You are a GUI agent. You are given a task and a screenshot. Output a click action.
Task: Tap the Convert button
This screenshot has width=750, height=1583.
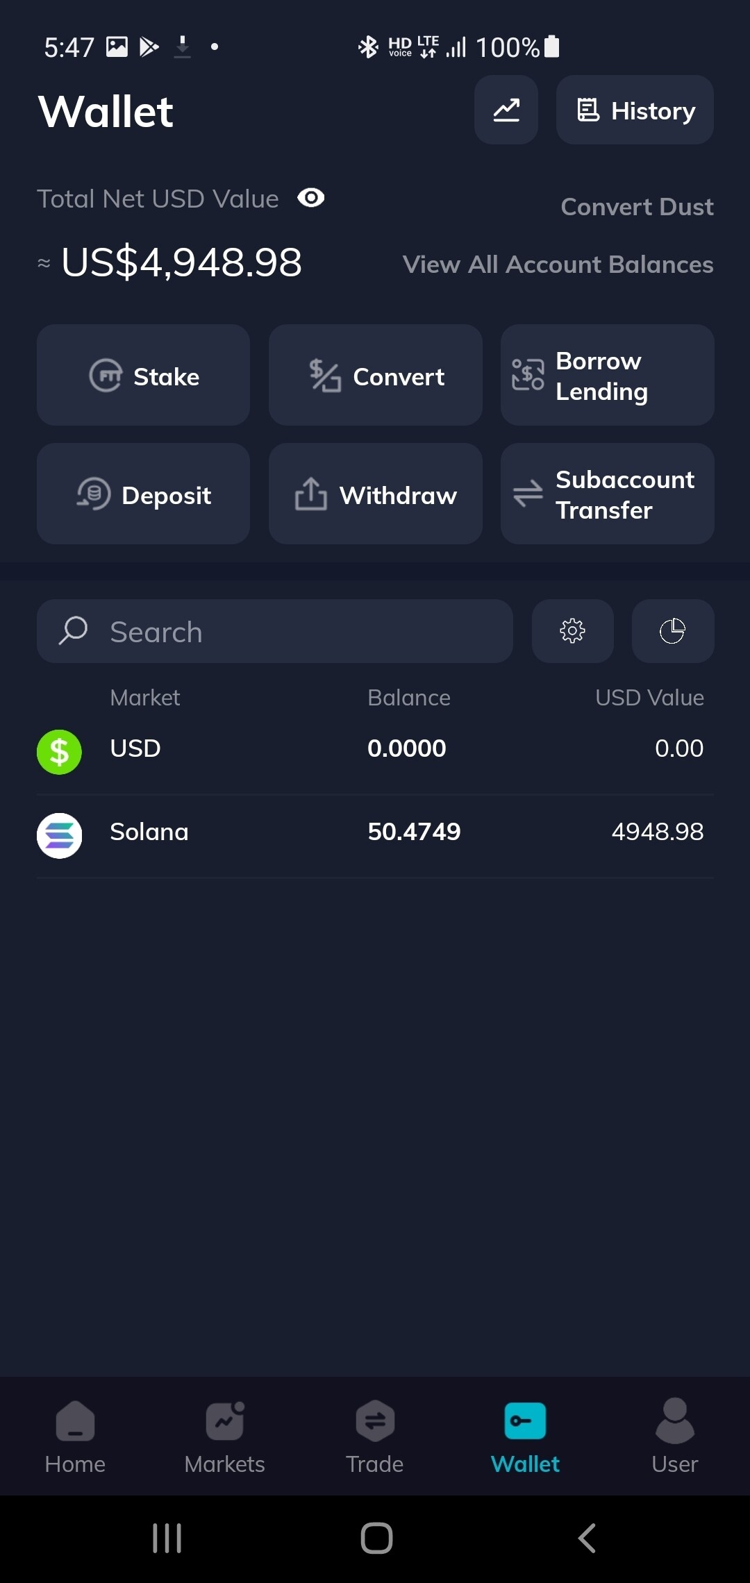tap(375, 375)
